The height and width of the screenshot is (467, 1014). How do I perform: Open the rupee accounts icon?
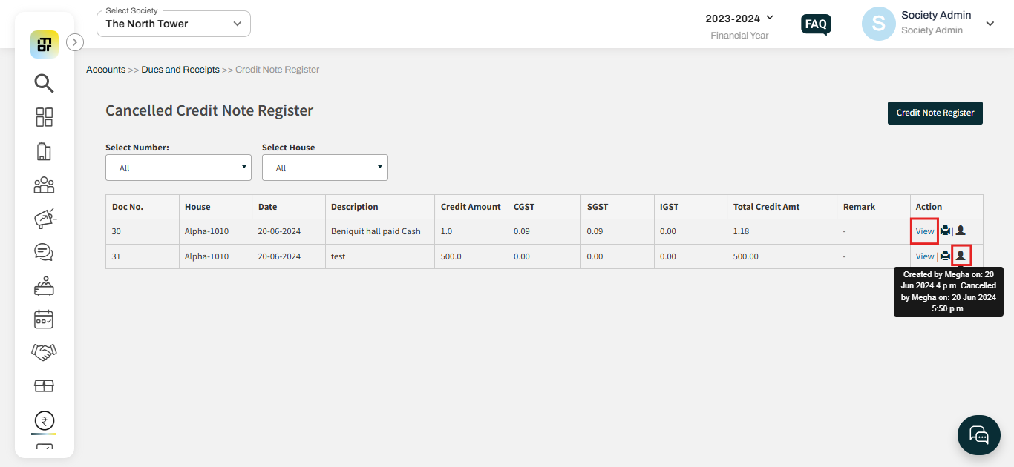point(45,421)
